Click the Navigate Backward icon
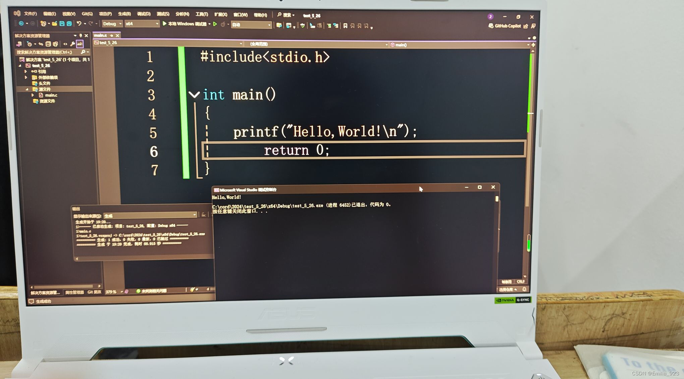 coord(21,23)
